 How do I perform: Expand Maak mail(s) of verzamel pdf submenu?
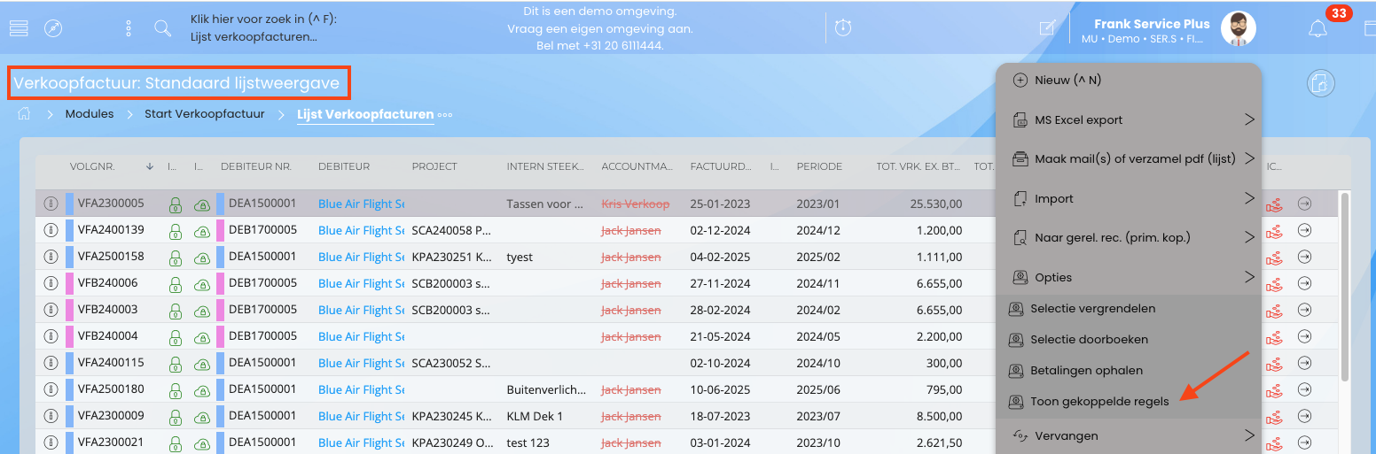point(1249,158)
